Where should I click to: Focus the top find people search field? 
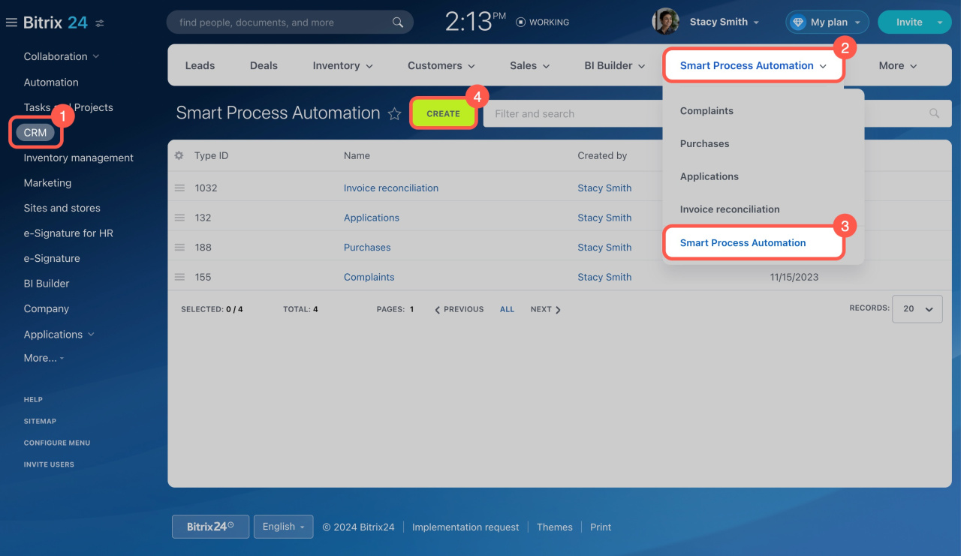290,23
